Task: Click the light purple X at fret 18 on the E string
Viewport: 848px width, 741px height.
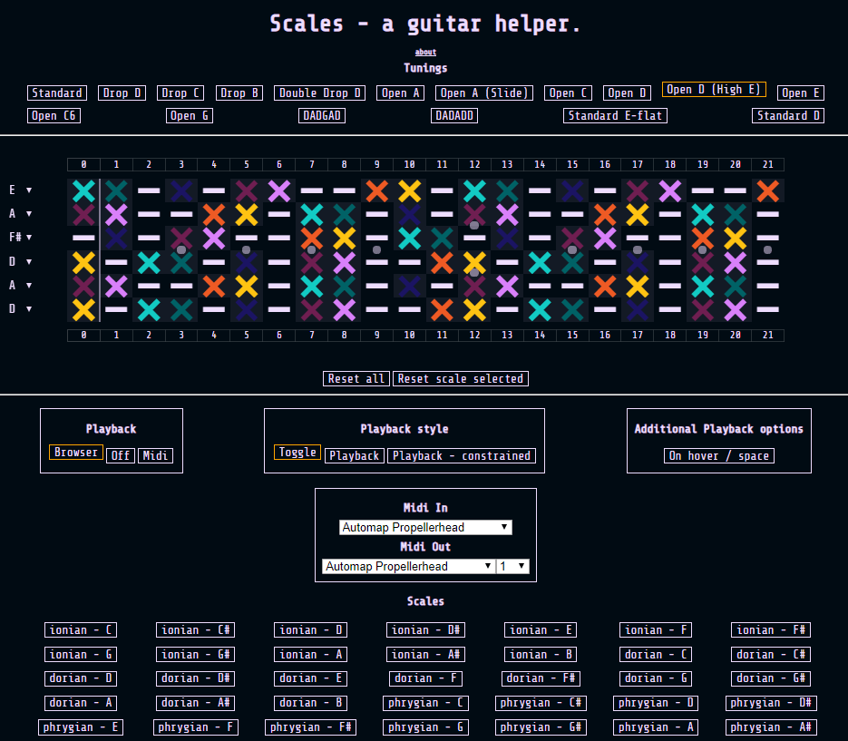Action: point(670,190)
